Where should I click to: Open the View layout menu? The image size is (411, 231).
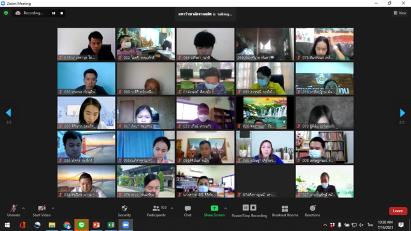[x=400, y=13]
